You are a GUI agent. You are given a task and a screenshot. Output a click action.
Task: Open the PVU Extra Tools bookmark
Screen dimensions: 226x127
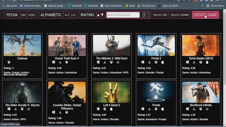[x=147, y=6]
